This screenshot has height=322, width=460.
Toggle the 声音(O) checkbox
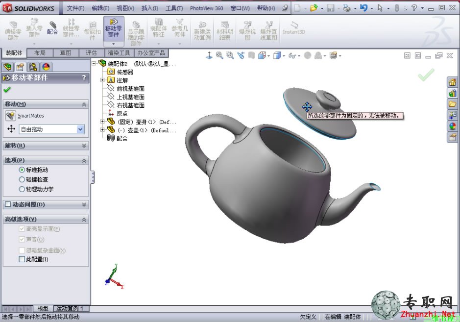(22, 240)
